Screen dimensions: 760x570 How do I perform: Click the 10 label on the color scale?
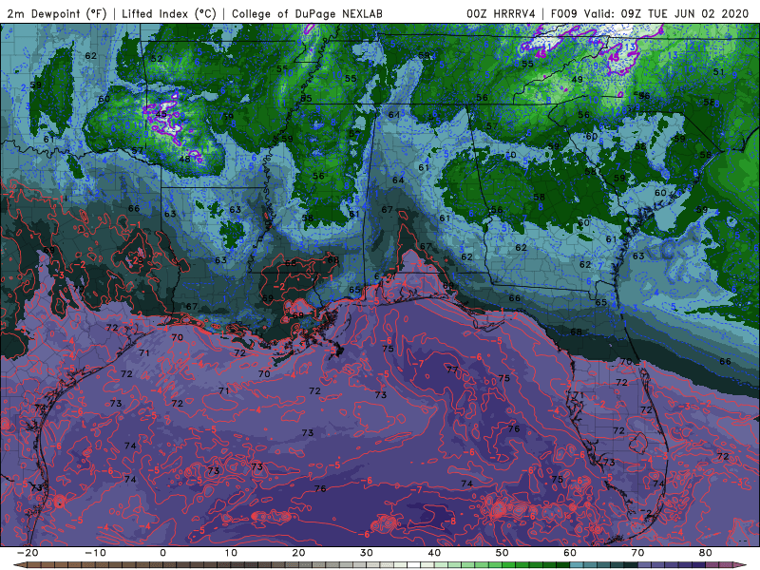click(231, 553)
